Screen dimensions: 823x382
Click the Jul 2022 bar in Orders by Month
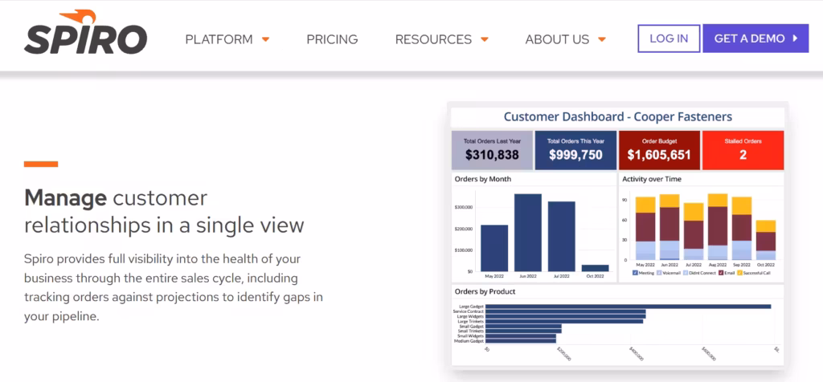(x=562, y=236)
